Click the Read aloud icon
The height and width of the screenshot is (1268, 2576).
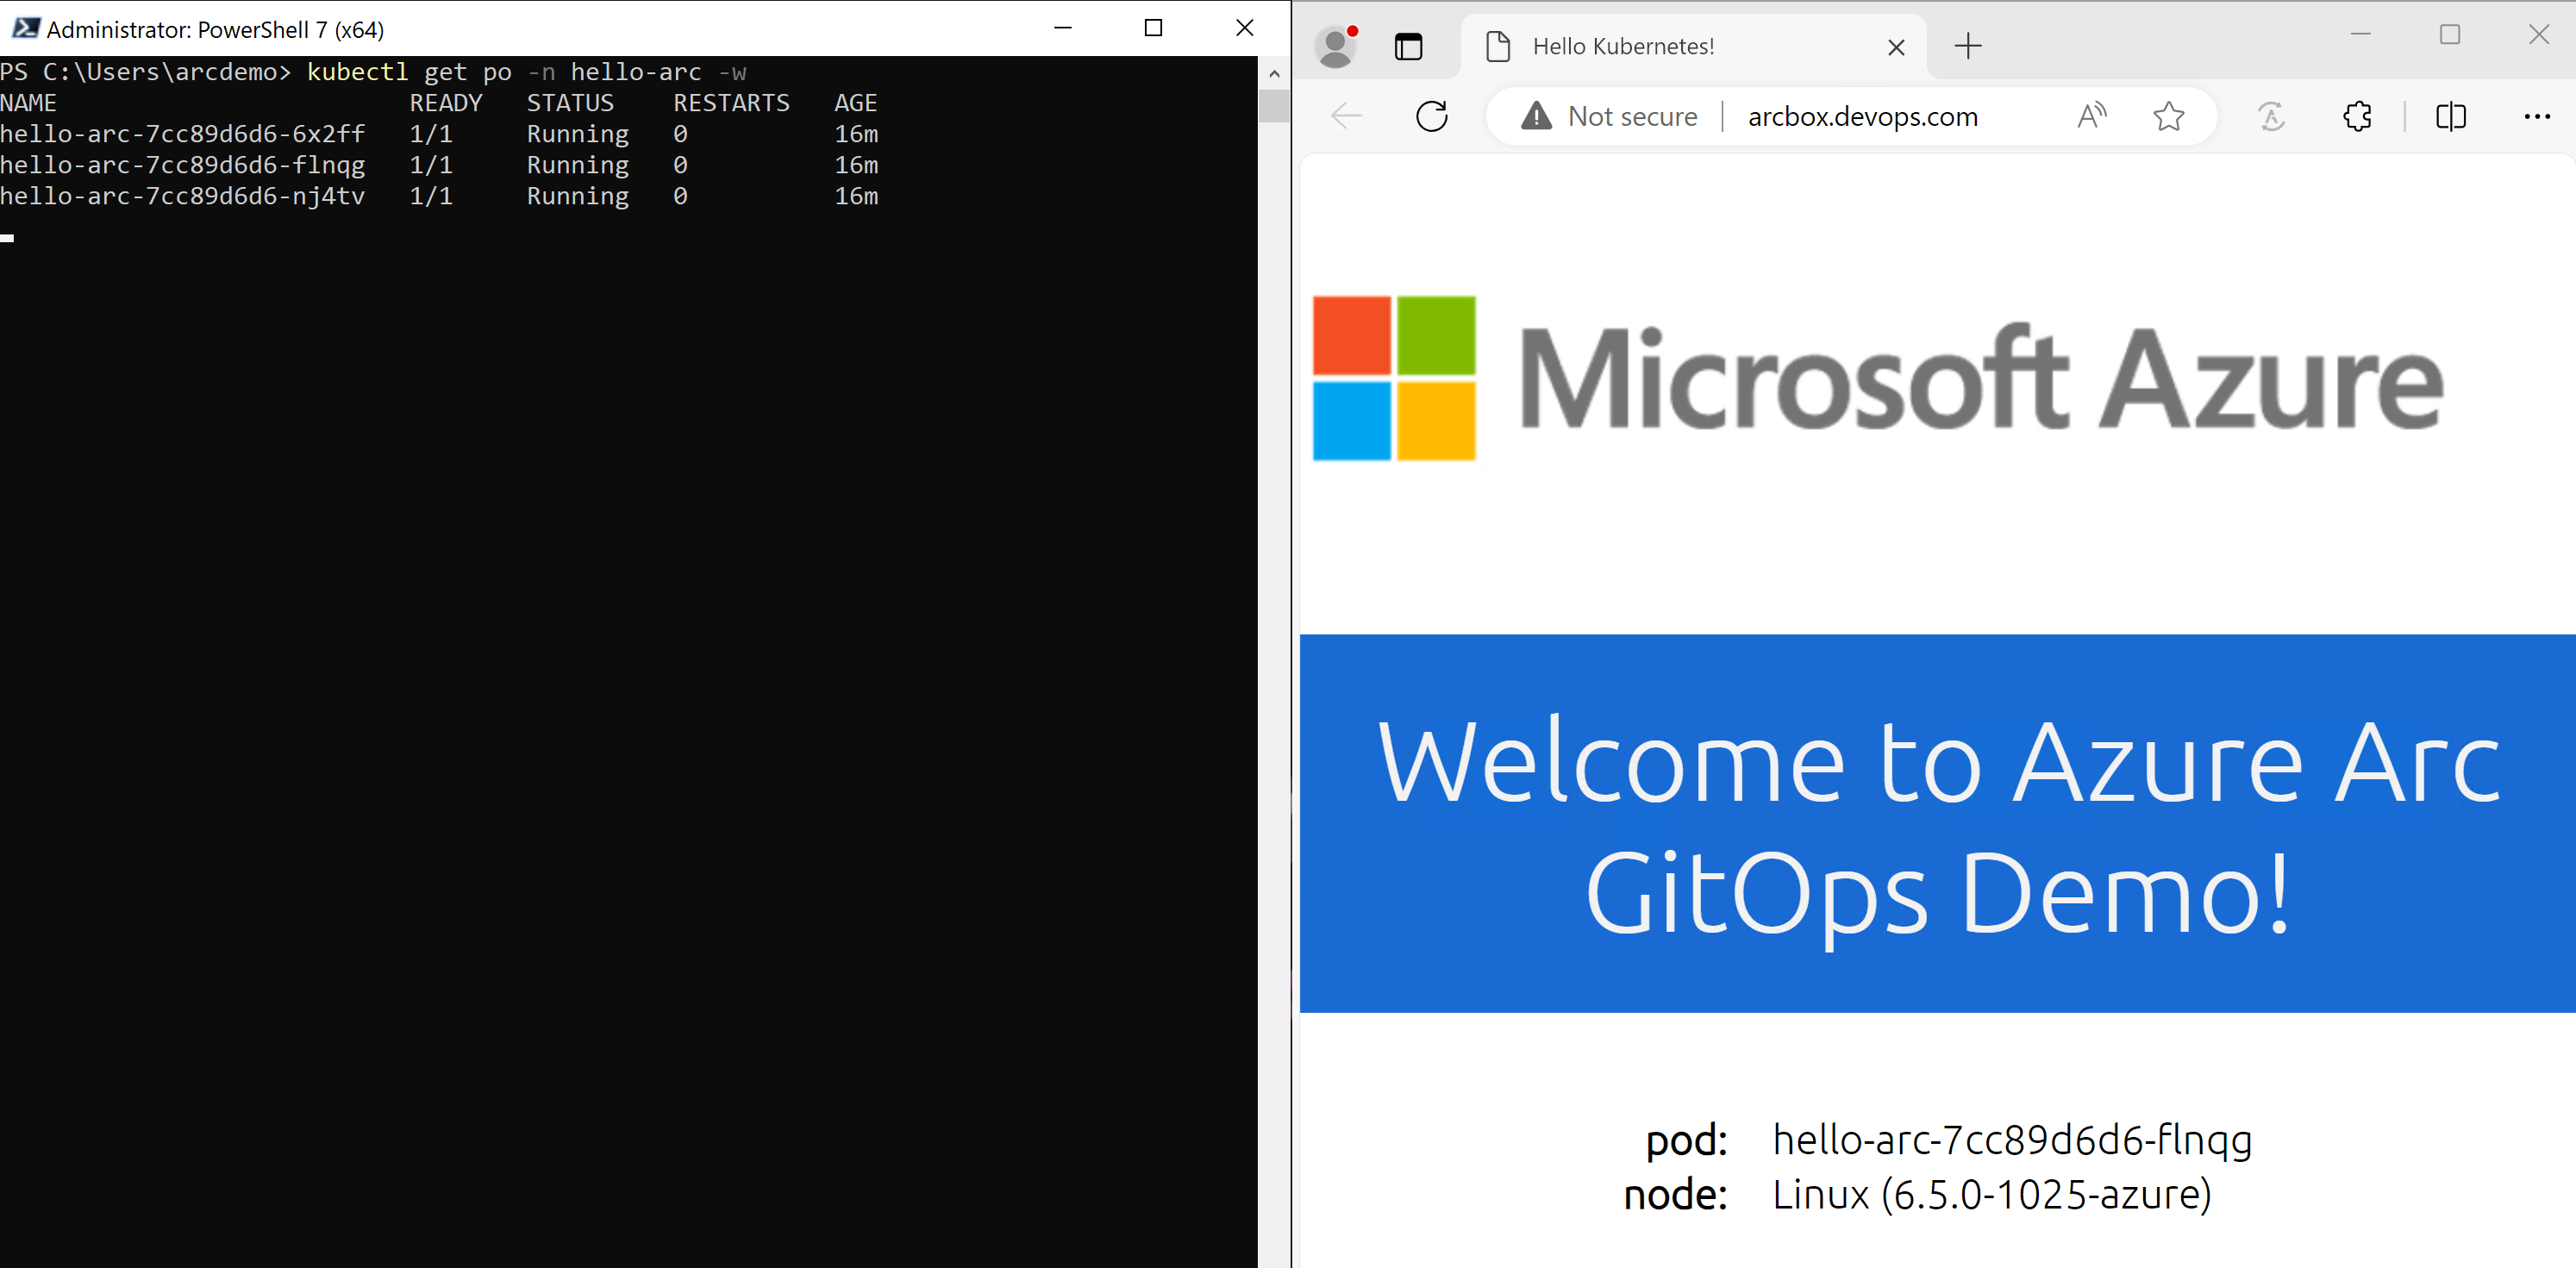[x=2091, y=116]
